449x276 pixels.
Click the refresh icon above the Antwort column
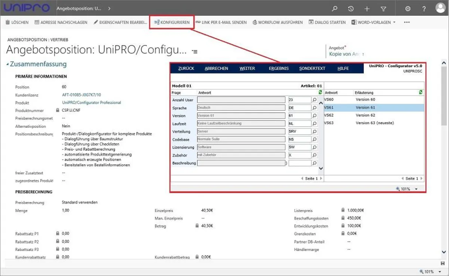pyautogui.click(x=321, y=92)
